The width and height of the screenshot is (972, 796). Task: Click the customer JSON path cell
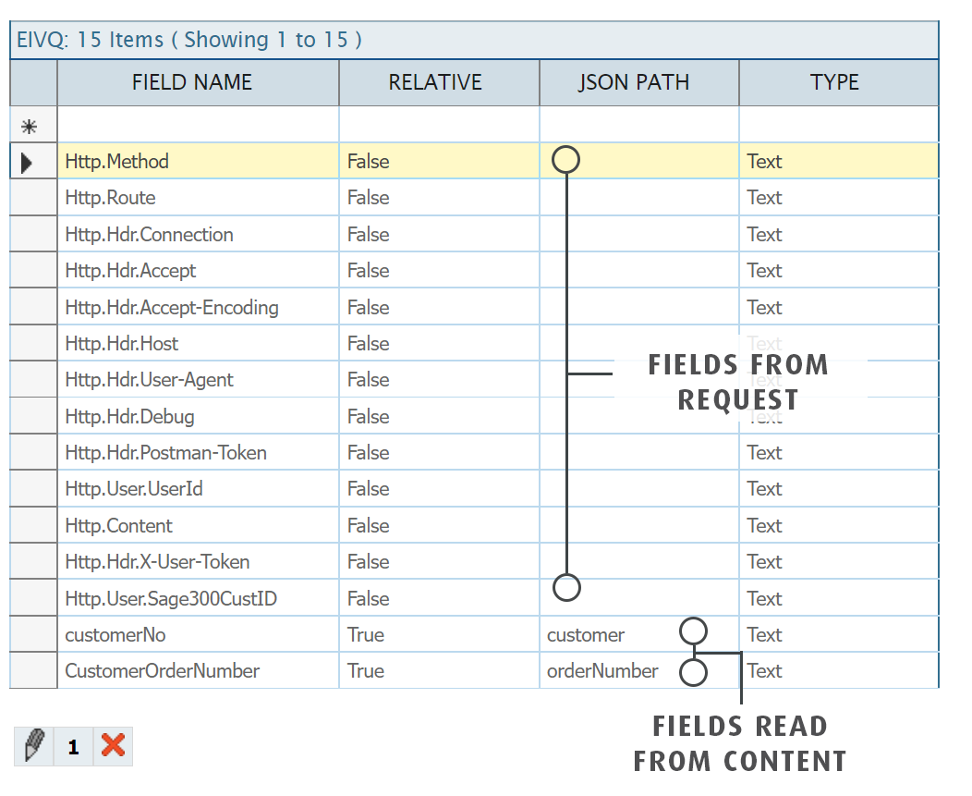[x=586, y=635]
